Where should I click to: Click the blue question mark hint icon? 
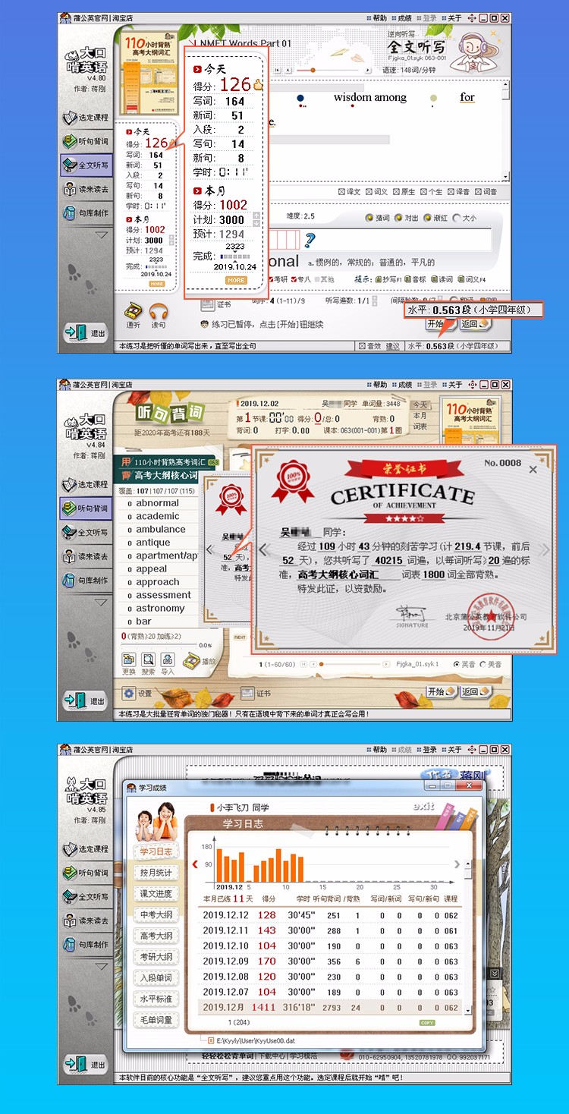pyautogui.click(x=309, y=241)
